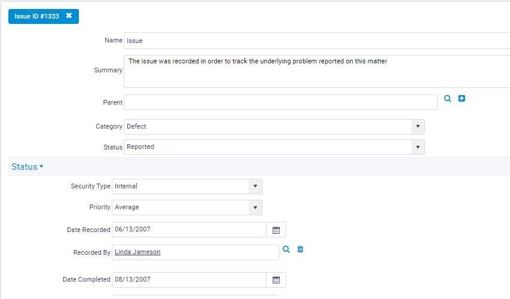510x299 pixels.
Task: Open calendar for Date Completed
Action: pyautogui.click(x=276, y=280)
